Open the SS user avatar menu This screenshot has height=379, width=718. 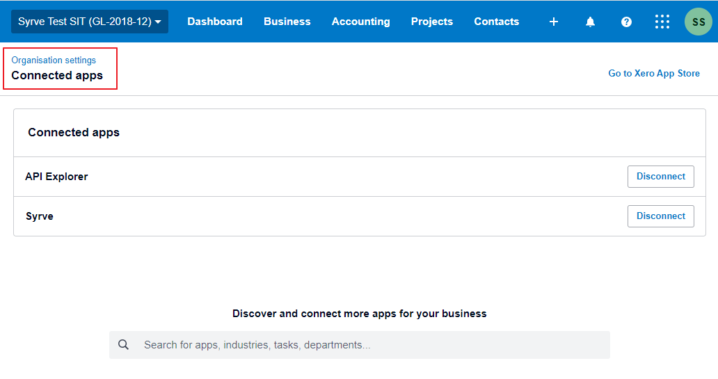tap(698, 22)
